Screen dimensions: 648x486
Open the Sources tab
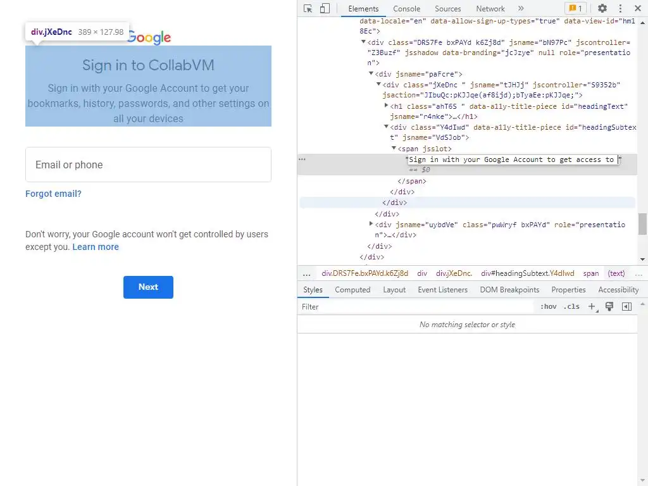tap(447, 9)
